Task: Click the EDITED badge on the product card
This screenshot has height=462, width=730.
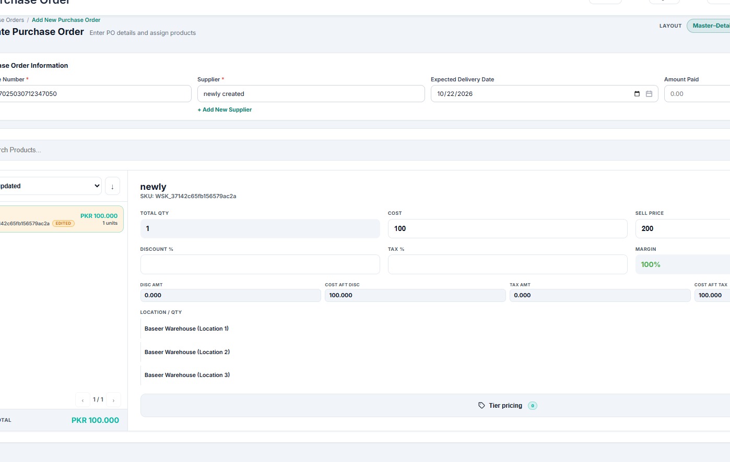Action: click(64, 223)
